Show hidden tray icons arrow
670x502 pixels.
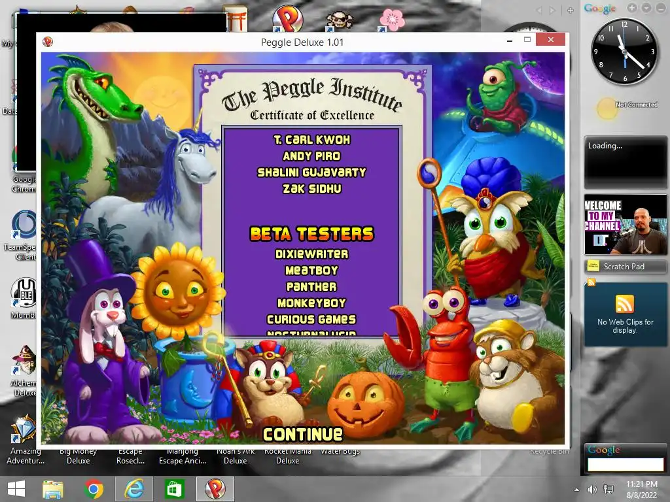pos(577,490)
